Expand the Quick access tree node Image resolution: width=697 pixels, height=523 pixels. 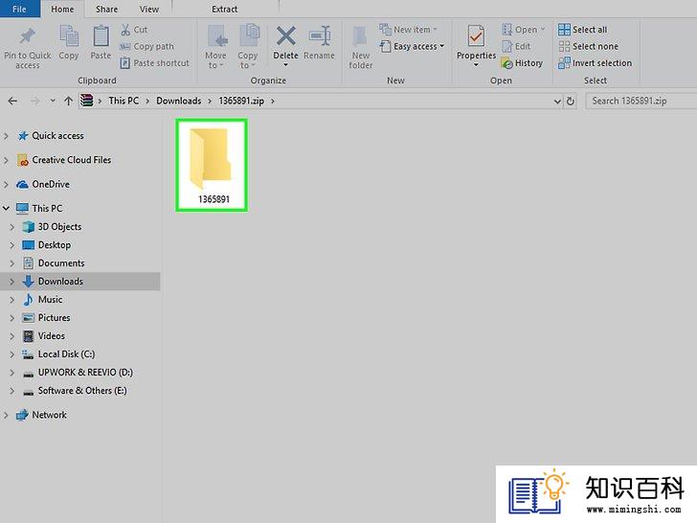point(6,136)
